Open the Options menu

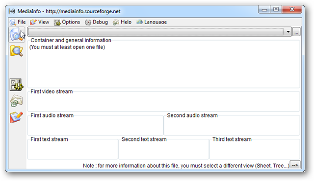[x=67, y=22]
